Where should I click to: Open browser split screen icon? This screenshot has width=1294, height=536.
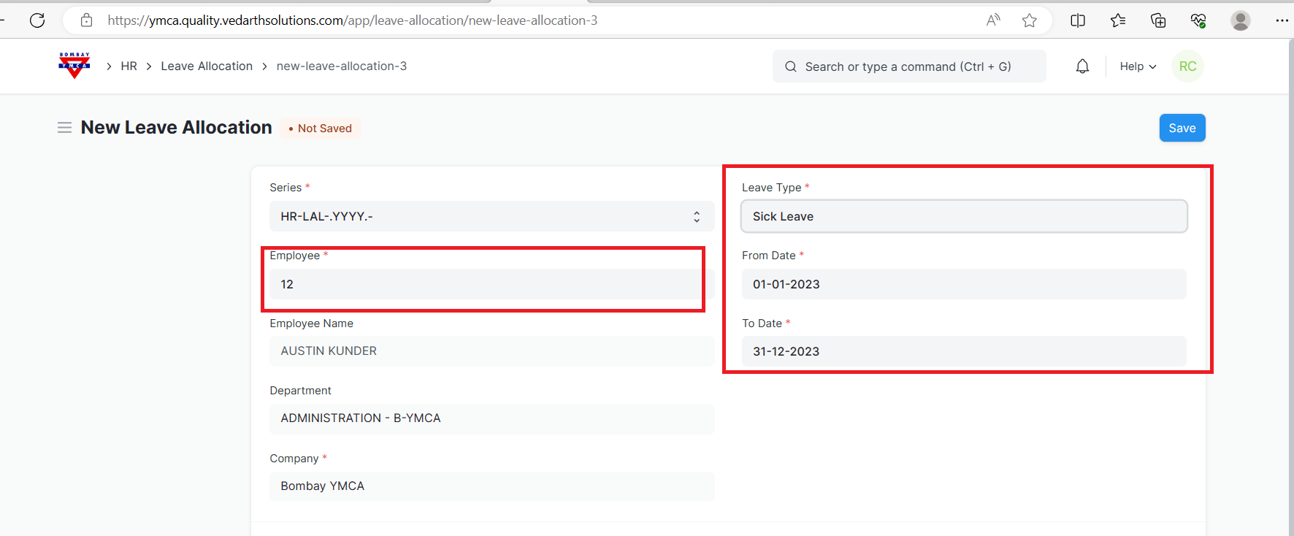click(x=1078, y=20)
